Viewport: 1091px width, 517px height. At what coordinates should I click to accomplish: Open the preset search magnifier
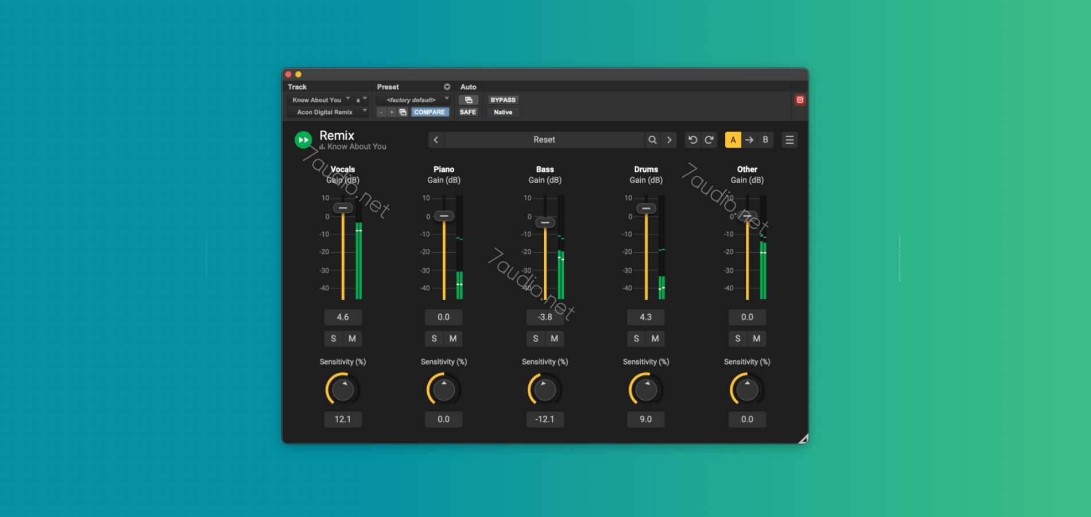tap(652, 140)
